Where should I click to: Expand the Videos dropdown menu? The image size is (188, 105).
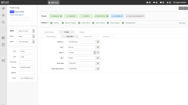click(x=45, y=23)
